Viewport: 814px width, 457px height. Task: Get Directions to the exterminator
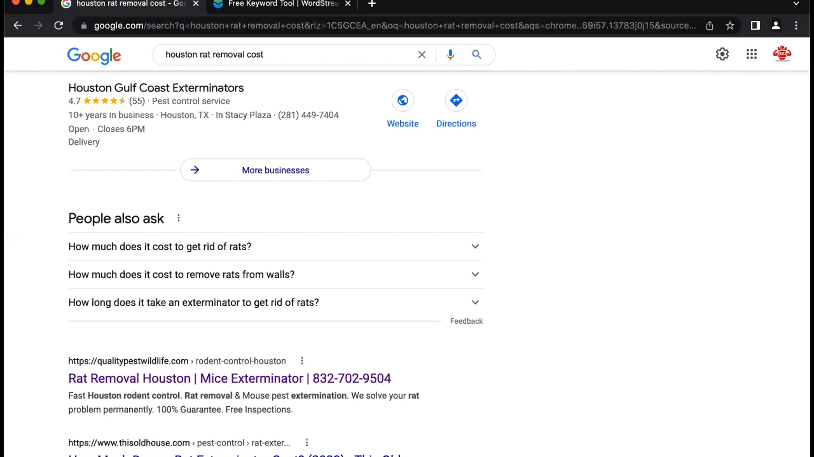(x=456, y=100)
